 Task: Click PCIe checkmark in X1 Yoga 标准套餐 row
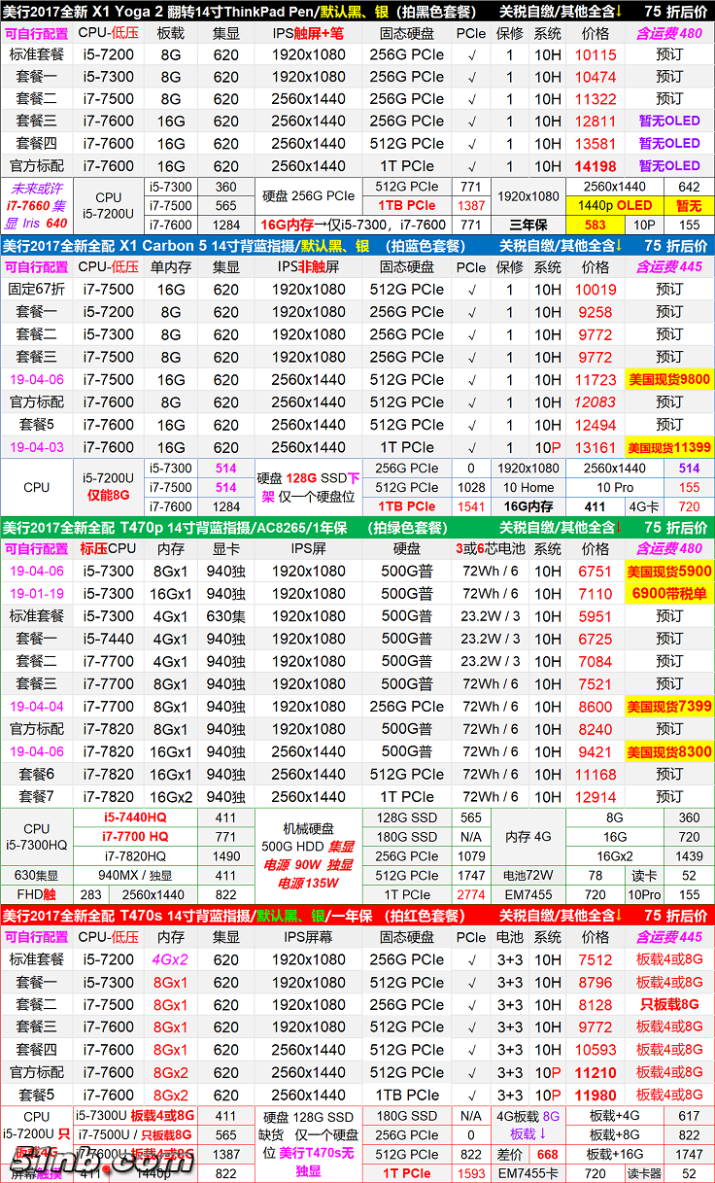click(x=471, y=54)
